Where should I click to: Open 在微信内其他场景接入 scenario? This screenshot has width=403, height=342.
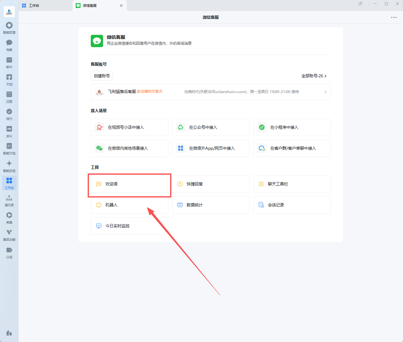(130, 148)
